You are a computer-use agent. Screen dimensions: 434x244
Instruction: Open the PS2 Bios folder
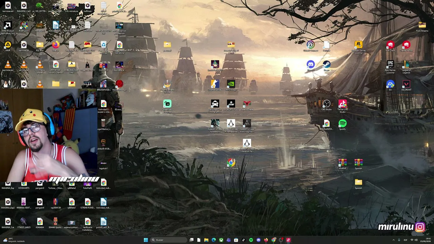[x=40, y=46]
